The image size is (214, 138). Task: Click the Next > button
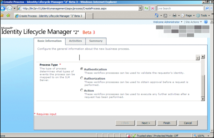(x=146, y=123)
